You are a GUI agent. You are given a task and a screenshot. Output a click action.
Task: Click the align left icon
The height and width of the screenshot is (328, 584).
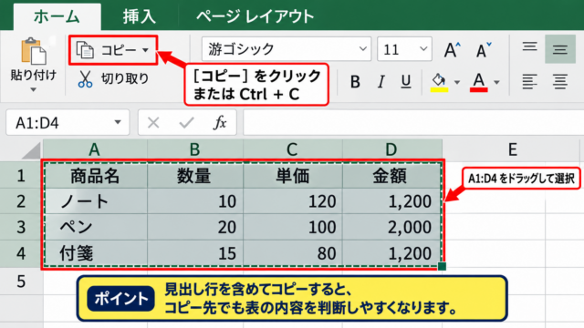529,81
